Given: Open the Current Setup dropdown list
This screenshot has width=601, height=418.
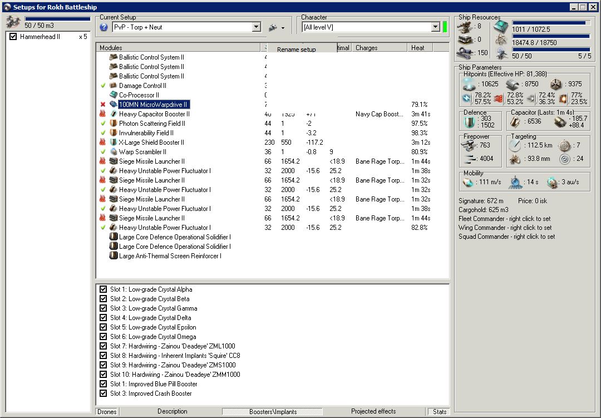Looking at the screenshot, I should 256,27.
